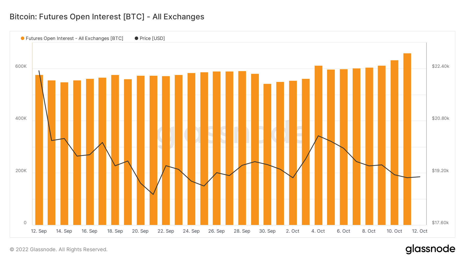
Task: Click the 12. Oct x-axis label
Action: click(x=420, y=231)
